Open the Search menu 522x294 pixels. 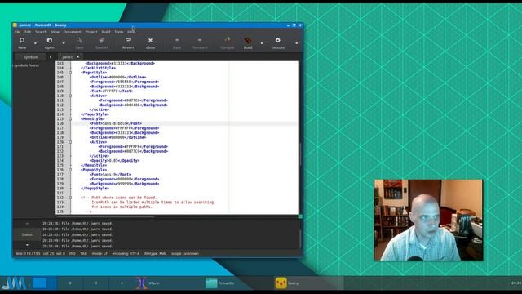coord(41,32)
